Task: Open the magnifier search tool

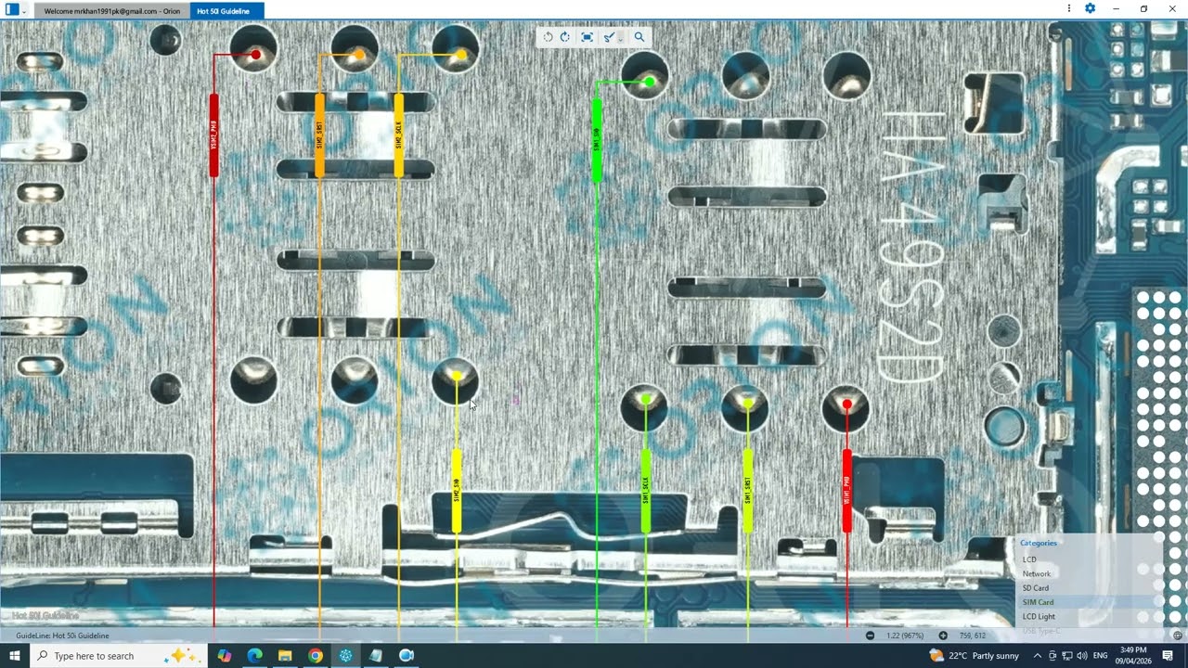Action: pyautogui.click(x=639, y=37)
